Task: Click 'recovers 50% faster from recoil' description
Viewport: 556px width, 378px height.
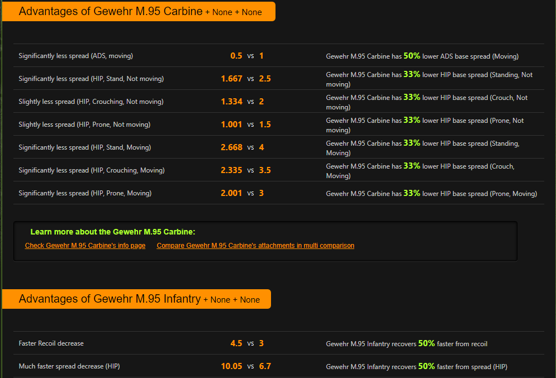Action: pyautogui.click(x=407, y=343)
